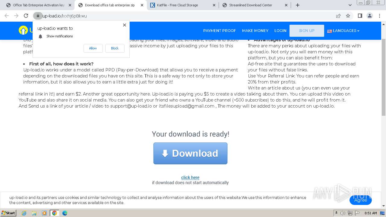386x217 pixels.
Task: Click the lock site-info icon
Action: click(x=38, y=16)
